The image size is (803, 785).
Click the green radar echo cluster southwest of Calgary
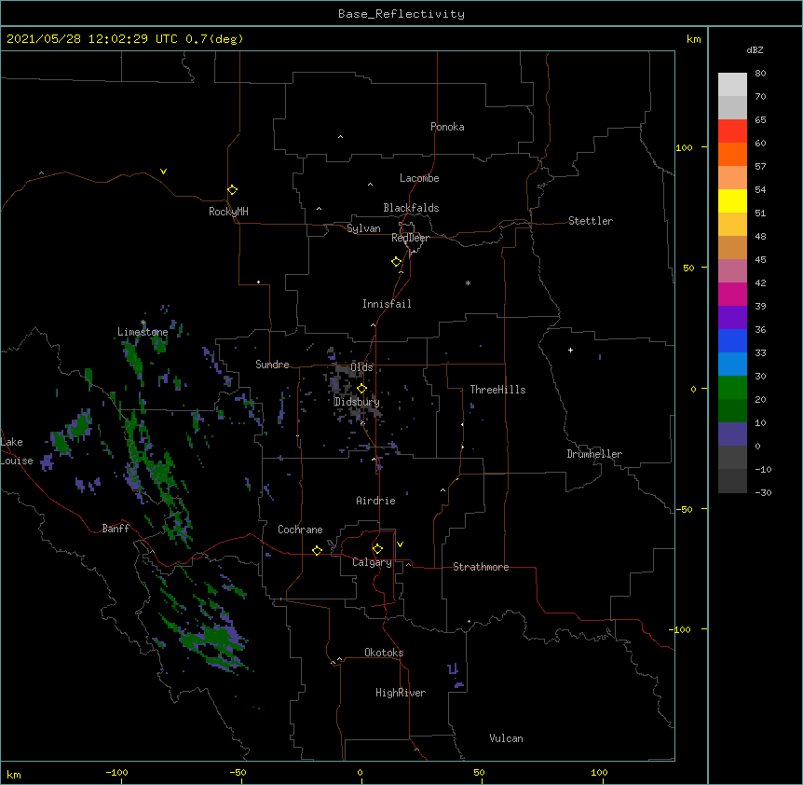215,640
